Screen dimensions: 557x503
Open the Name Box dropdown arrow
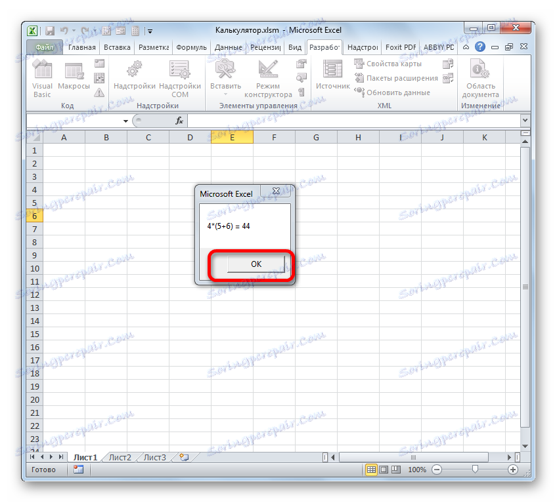point(125,121)
